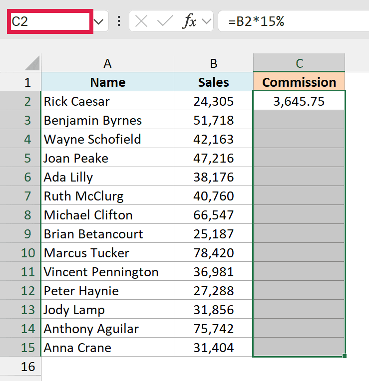Click sales value 66,547

click(214, 215)
